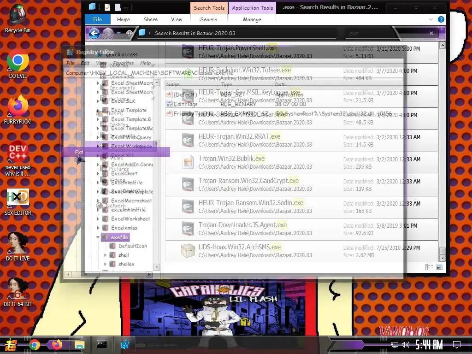Select the EditFlags registry value
The height and width of the screenshot is (354, 472).
pyautogui.click(x=185, y=104)
